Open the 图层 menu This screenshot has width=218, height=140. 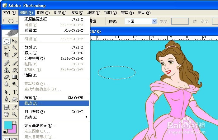point(60,13)
